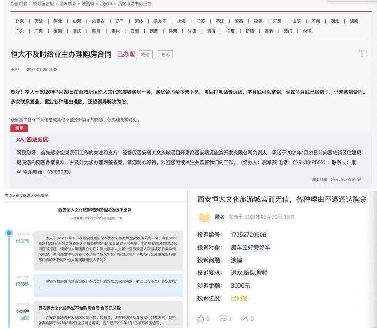This screenshot has width=377, height=329.
Task: Go to the 重庆 region
Action: coord(77,31)
